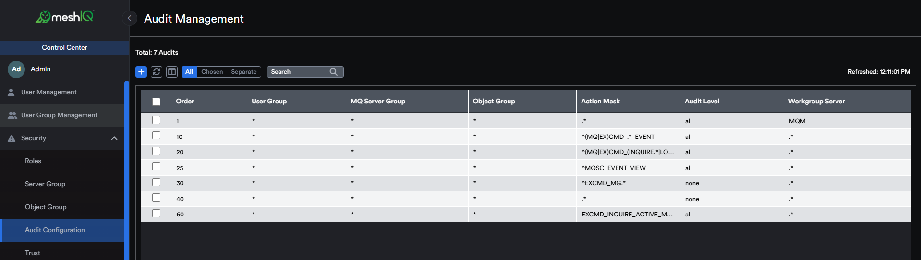921x260 pixels.
Task: Select the Separate filter tab
Action: coord(244,72)
